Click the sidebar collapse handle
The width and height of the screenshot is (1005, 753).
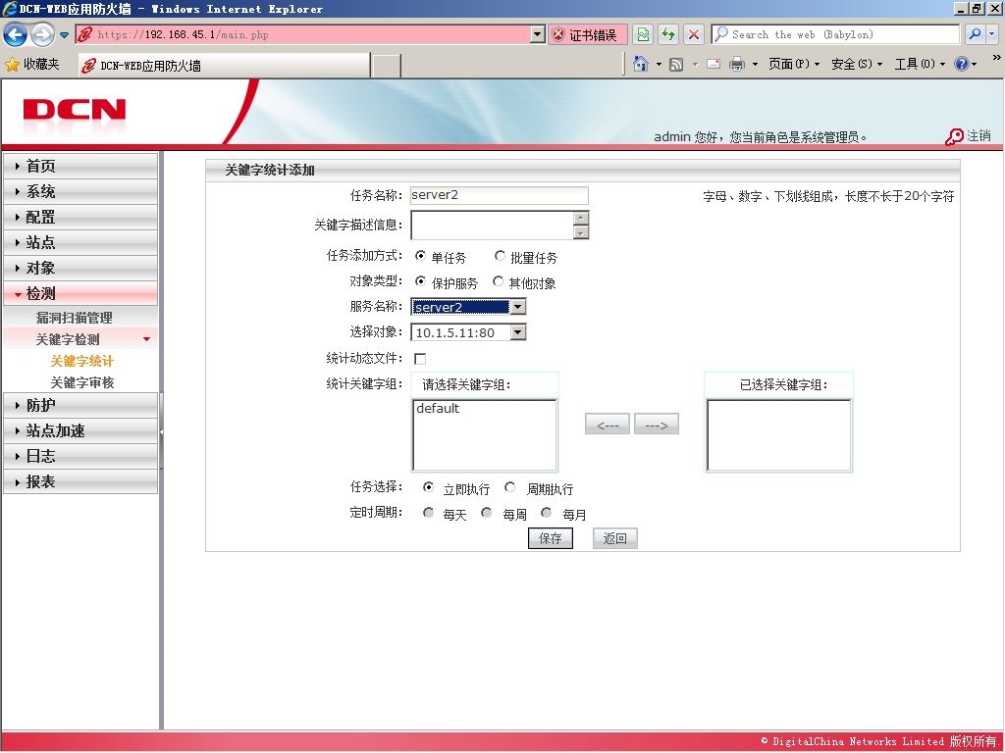(162, 432)
